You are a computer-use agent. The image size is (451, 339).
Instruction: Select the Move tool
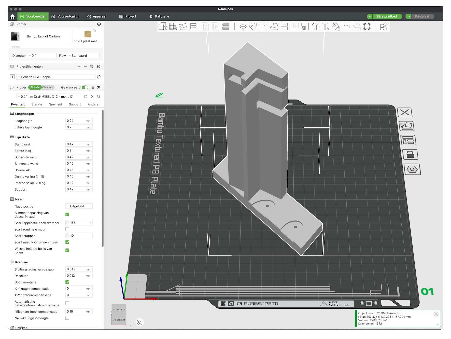pos(243,26)
